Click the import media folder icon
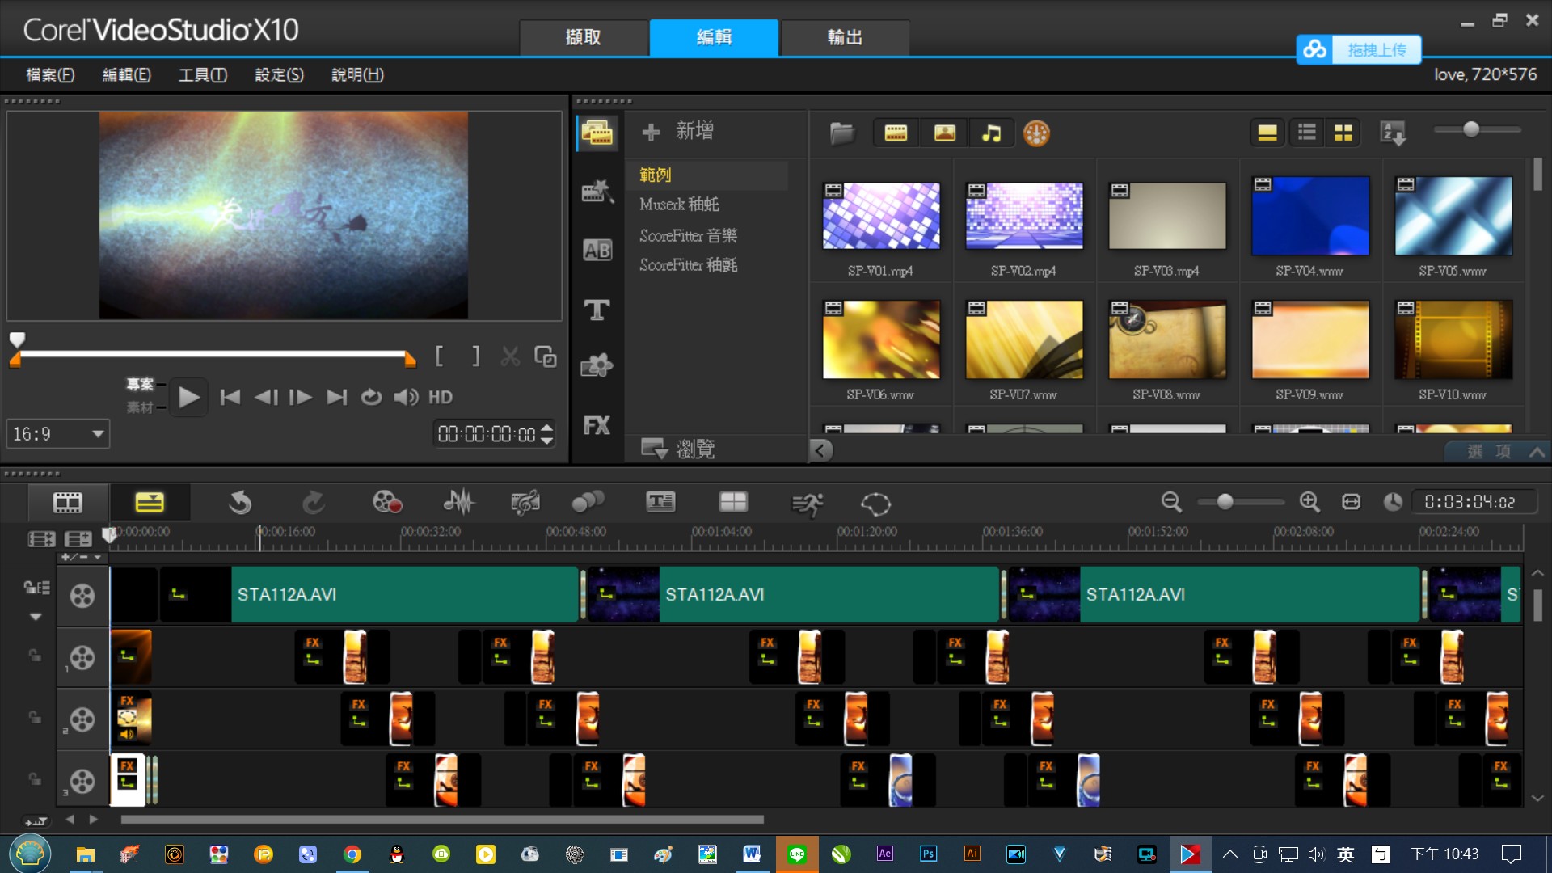 (841, 133)
